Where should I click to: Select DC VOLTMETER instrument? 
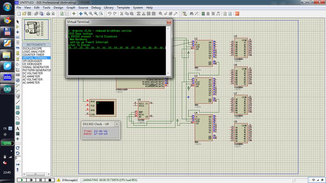[33, 73]
